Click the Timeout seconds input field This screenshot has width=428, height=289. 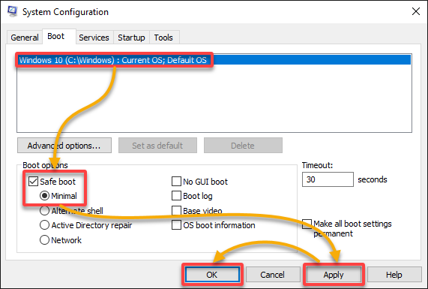328,179
